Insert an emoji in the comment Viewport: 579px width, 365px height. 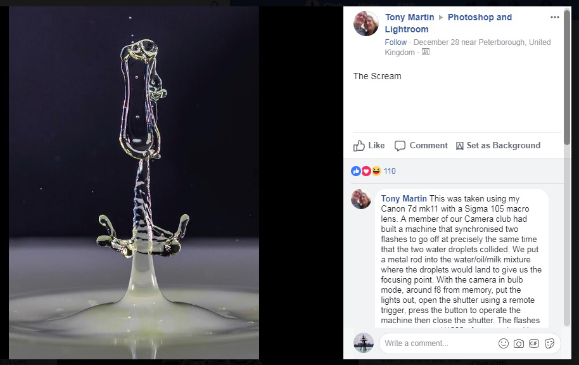504,343
